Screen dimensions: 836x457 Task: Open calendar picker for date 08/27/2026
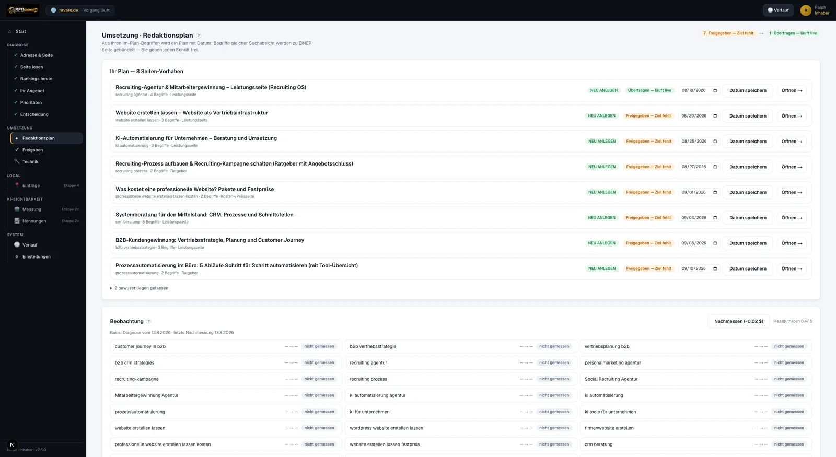715,167
